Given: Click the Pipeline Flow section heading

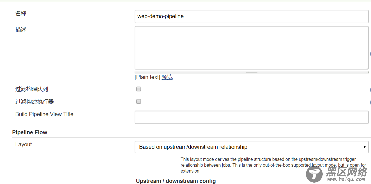Looking at the screenshot, I should [x=30, y=132].
